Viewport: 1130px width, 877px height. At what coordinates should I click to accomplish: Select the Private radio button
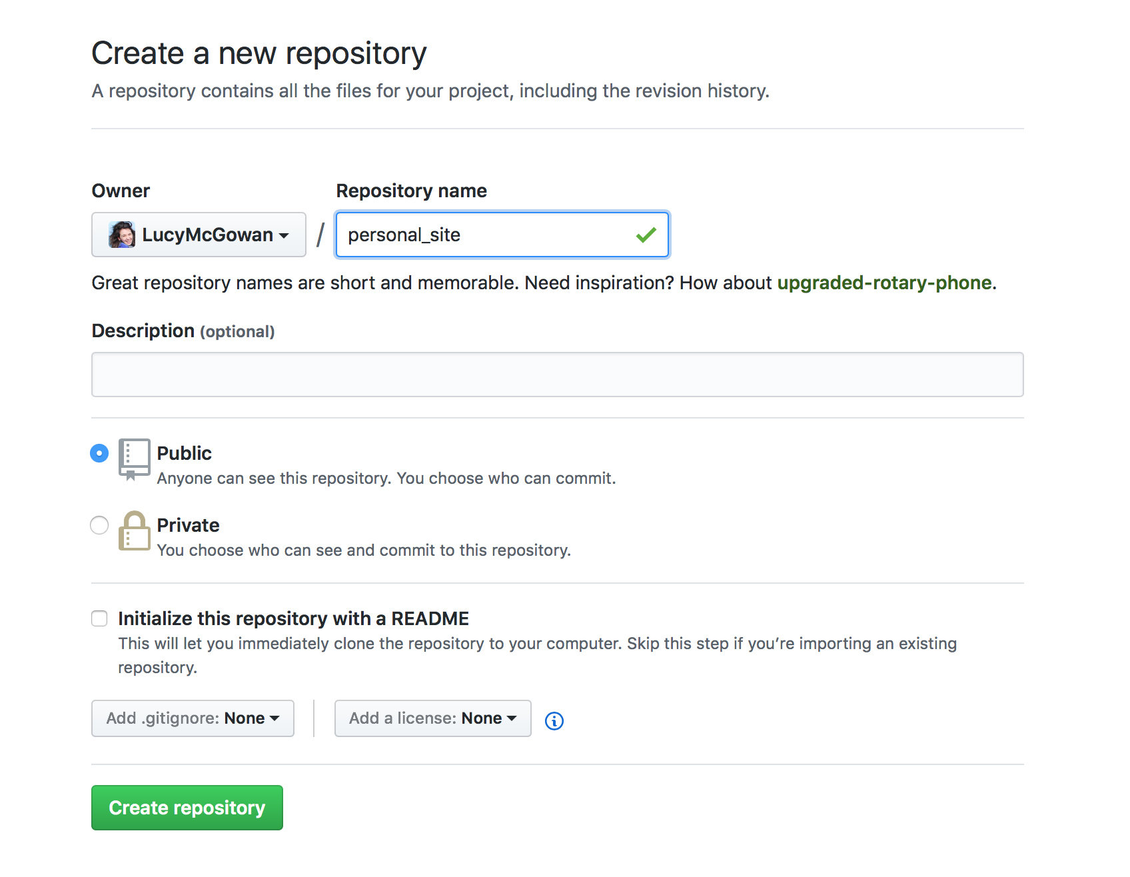click(99, 525)
